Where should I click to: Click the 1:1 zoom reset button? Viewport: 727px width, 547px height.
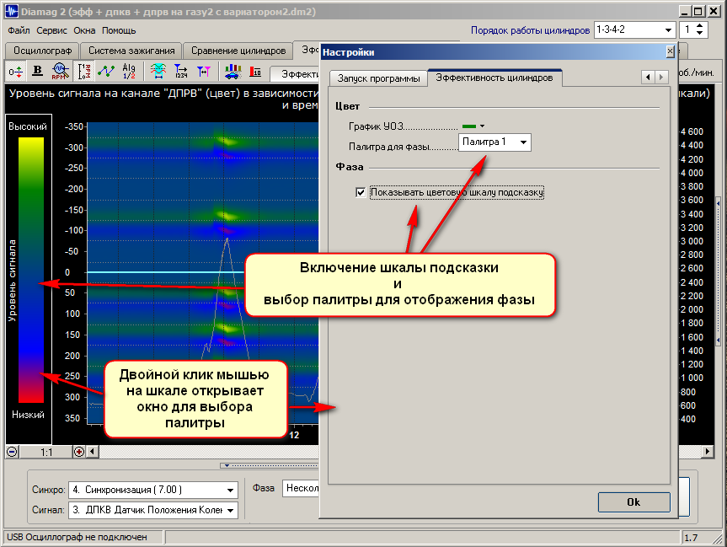click(x=45, y=452)
